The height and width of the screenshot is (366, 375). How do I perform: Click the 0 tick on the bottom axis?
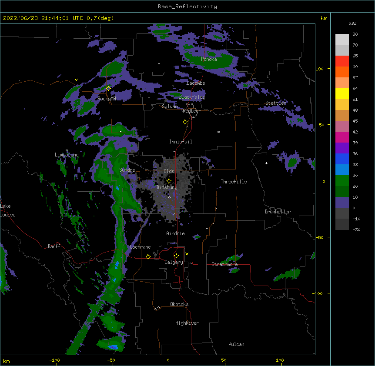tap(168, 360)
